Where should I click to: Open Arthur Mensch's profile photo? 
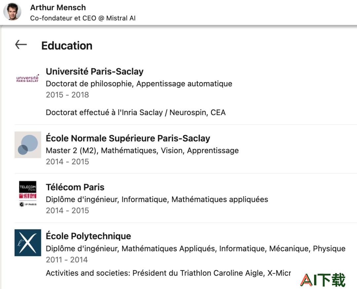coord(12,12)
